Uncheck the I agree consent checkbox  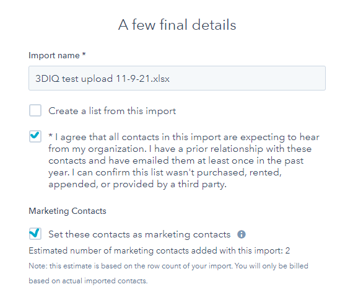35,136
